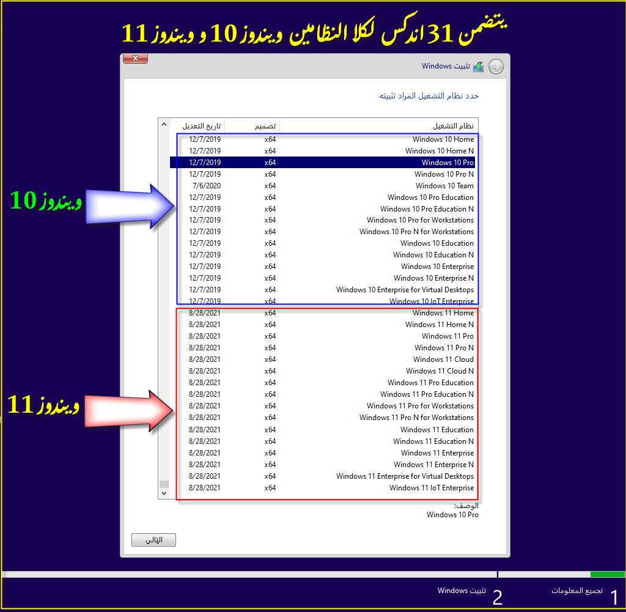626x612 pixels.
Task: Select Windows 11 Pro for Workstations row
Action: 323,405
